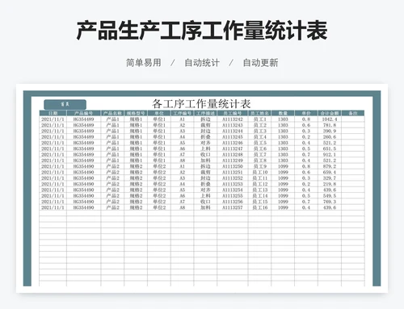Click employee ID cell A1113250

[x=233, y=166]
